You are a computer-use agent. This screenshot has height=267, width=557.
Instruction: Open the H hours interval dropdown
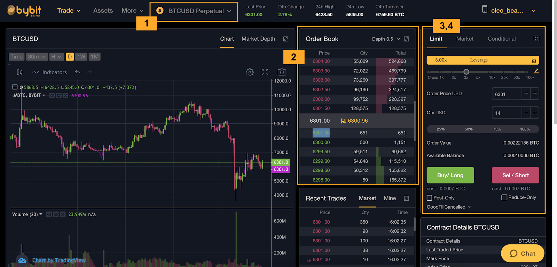(x=57, y=57)
